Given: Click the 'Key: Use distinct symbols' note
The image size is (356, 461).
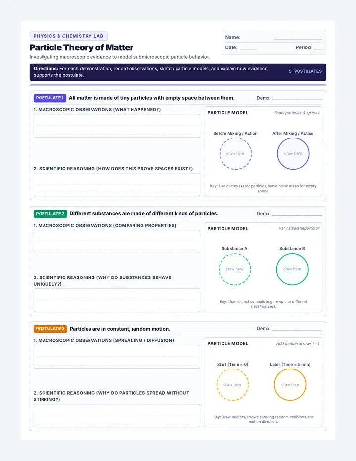Looking at the screenshot, I should coord(263,304).
